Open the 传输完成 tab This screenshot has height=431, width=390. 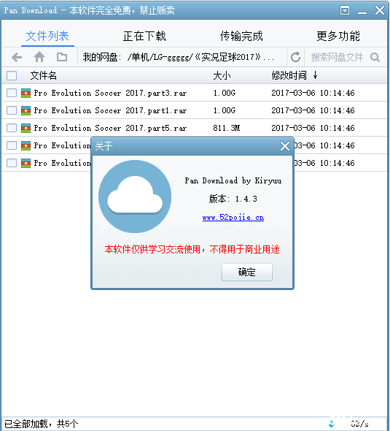[x=241, y=36]
